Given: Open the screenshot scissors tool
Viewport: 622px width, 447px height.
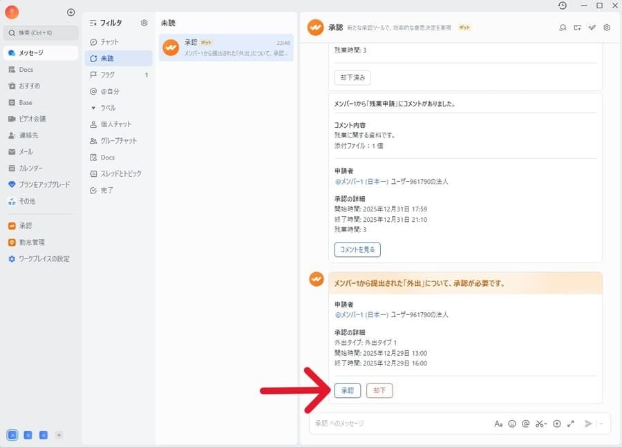Looking at the screenshot, I should coord(541,424).
